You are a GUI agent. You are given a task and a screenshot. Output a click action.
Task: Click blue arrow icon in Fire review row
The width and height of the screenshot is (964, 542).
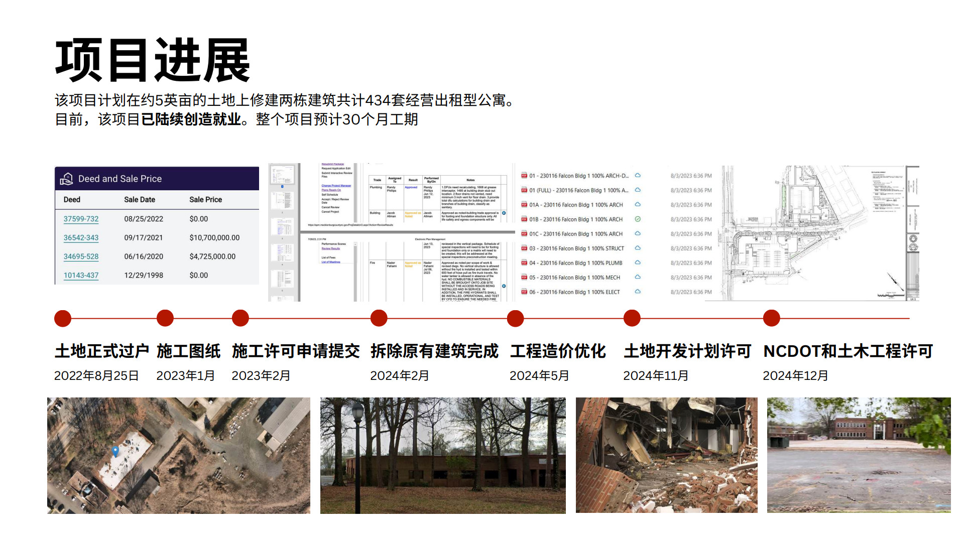[x=504, y=286]
